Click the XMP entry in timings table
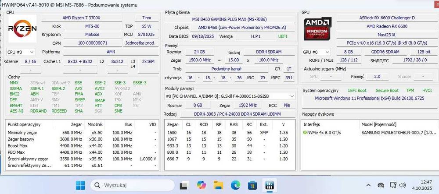This screenshot has width=439, height=194. 264,133
